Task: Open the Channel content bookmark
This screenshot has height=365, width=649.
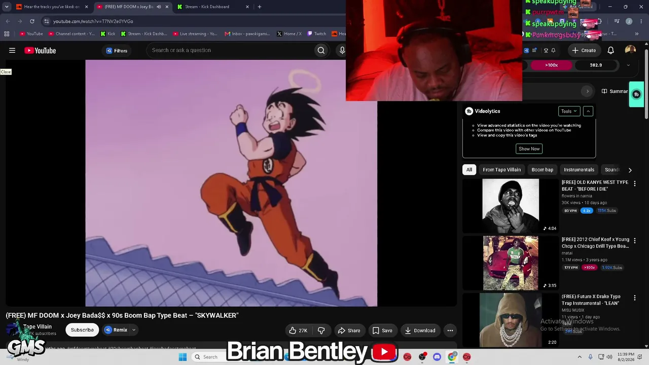Action: click(x=71, y=34)
